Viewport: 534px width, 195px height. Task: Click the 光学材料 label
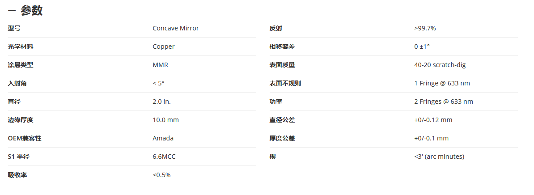coord(21,47)
